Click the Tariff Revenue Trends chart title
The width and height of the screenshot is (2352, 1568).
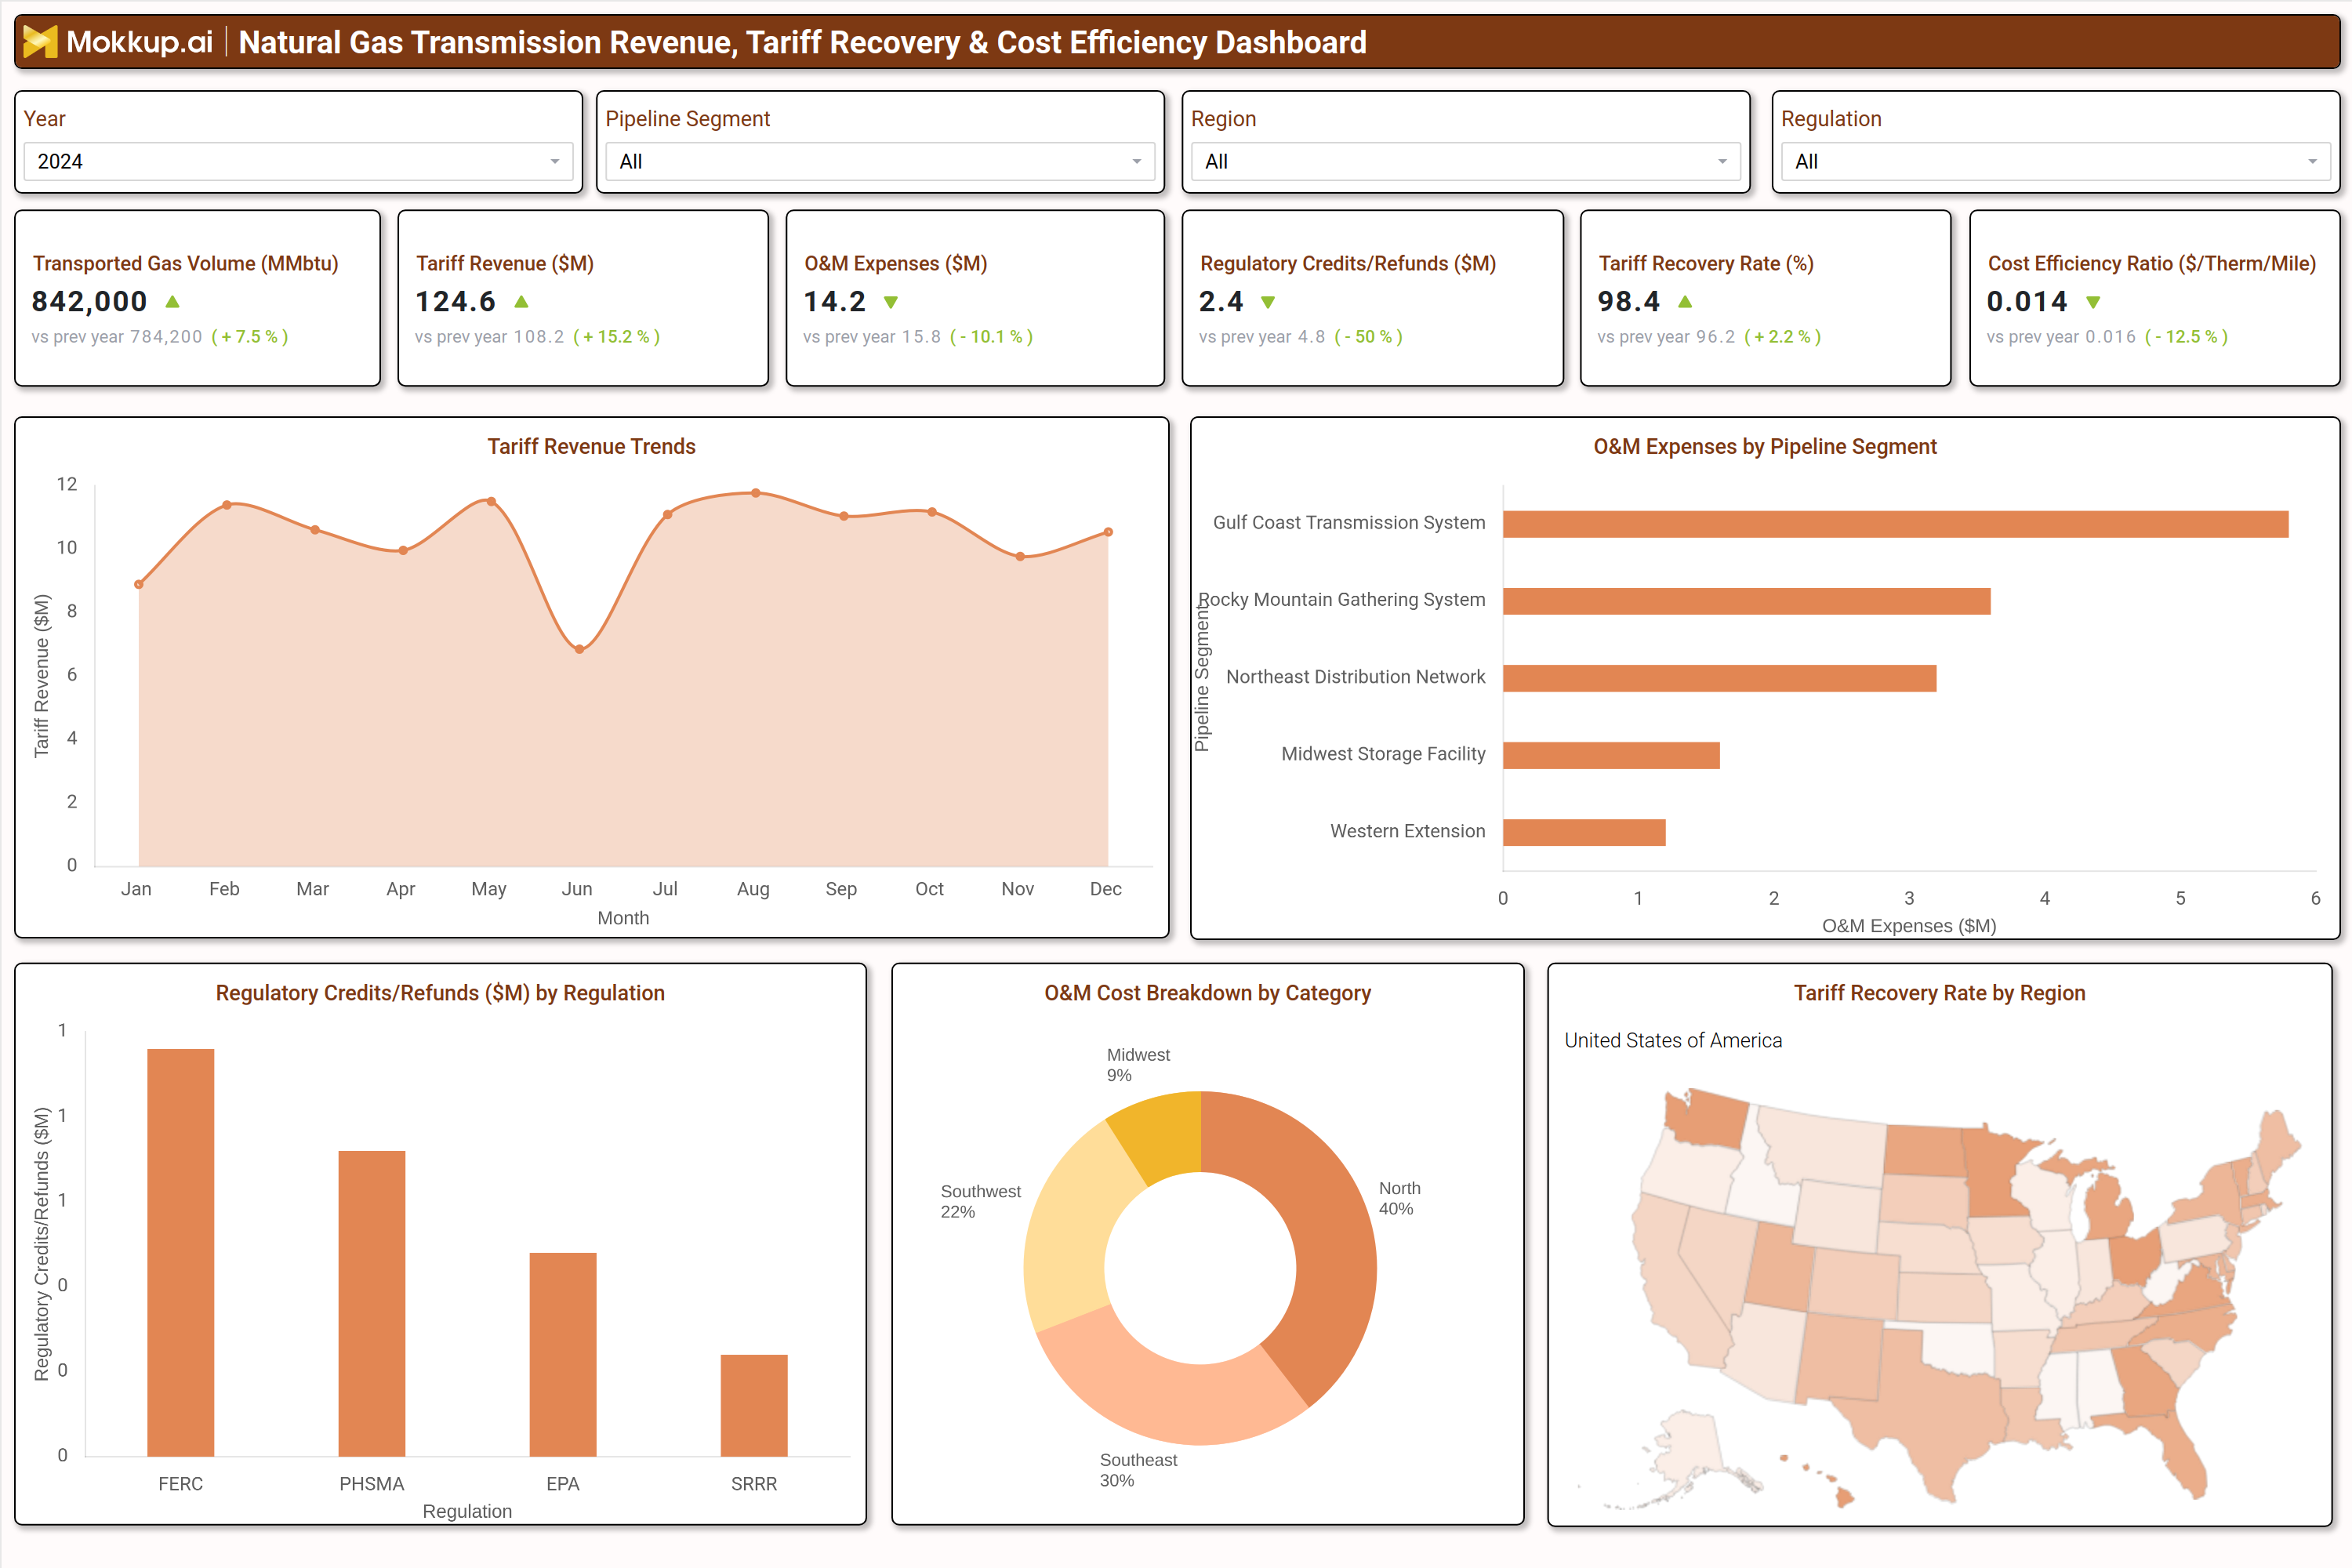pos(591,447)
